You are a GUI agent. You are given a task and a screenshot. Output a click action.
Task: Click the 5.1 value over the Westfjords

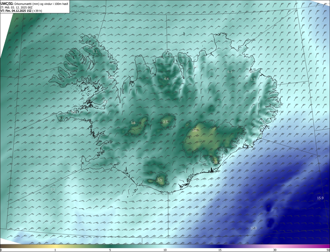click(x=95, y=52)
